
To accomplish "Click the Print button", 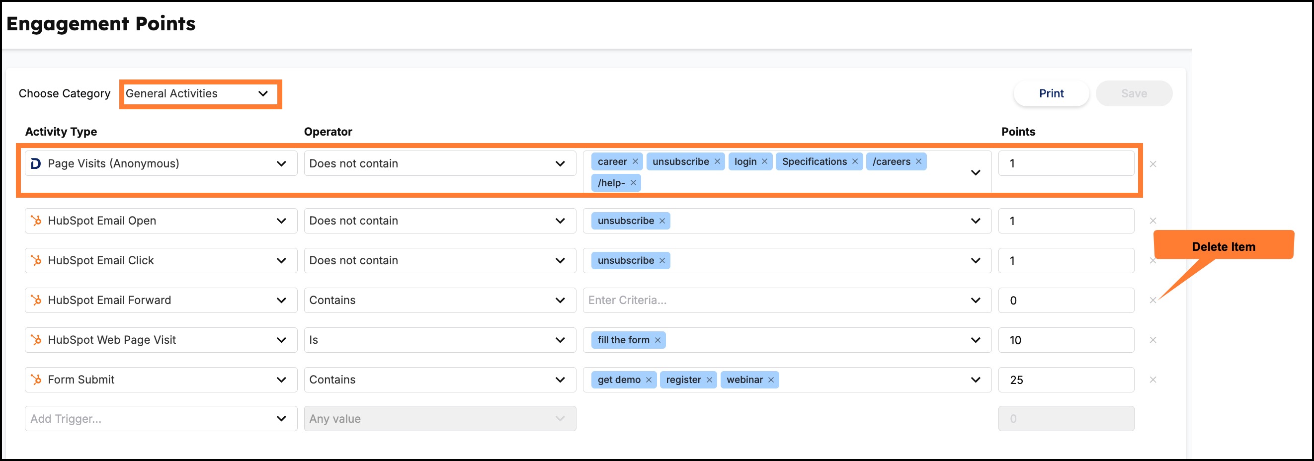I will coord(1051,94).
